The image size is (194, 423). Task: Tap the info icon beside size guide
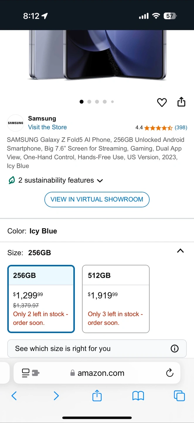click(174, 349)
